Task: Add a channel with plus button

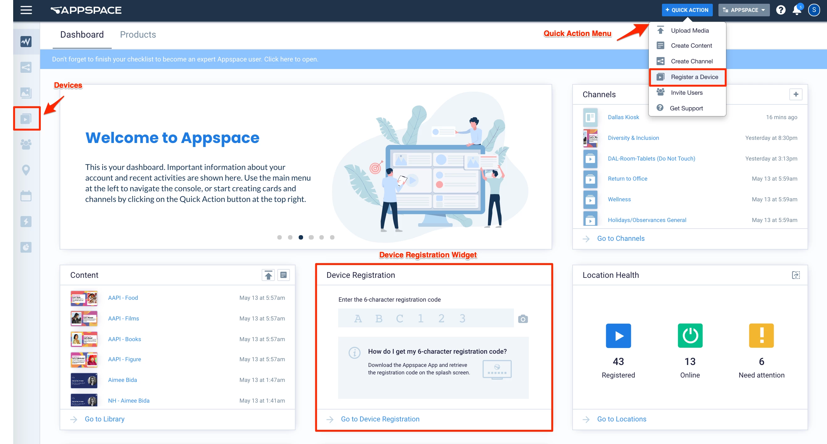Action: 796,94
